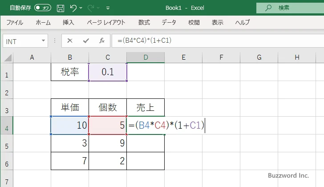The height and width of the screenshot is (187, 324).
Task: Click the Redo arrow icon
Action: 91,8
